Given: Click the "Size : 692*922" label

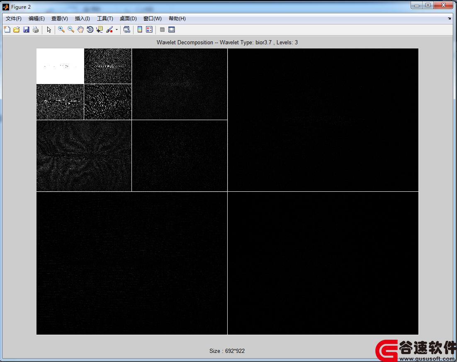Looking at the screenshot, I should 227,351.
